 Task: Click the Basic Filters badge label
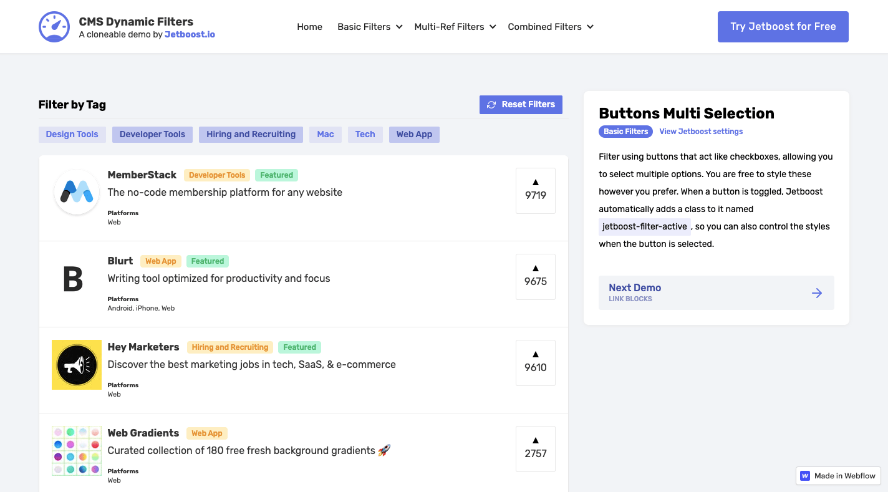(625, 132)
